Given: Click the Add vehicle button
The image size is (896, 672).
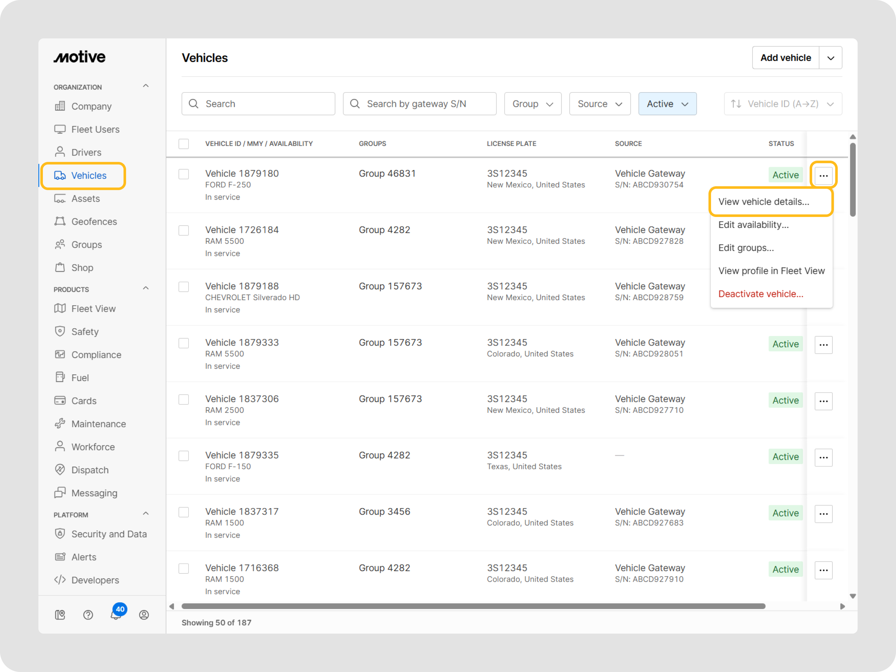Looking at the screenshot, I should [785, 58].
